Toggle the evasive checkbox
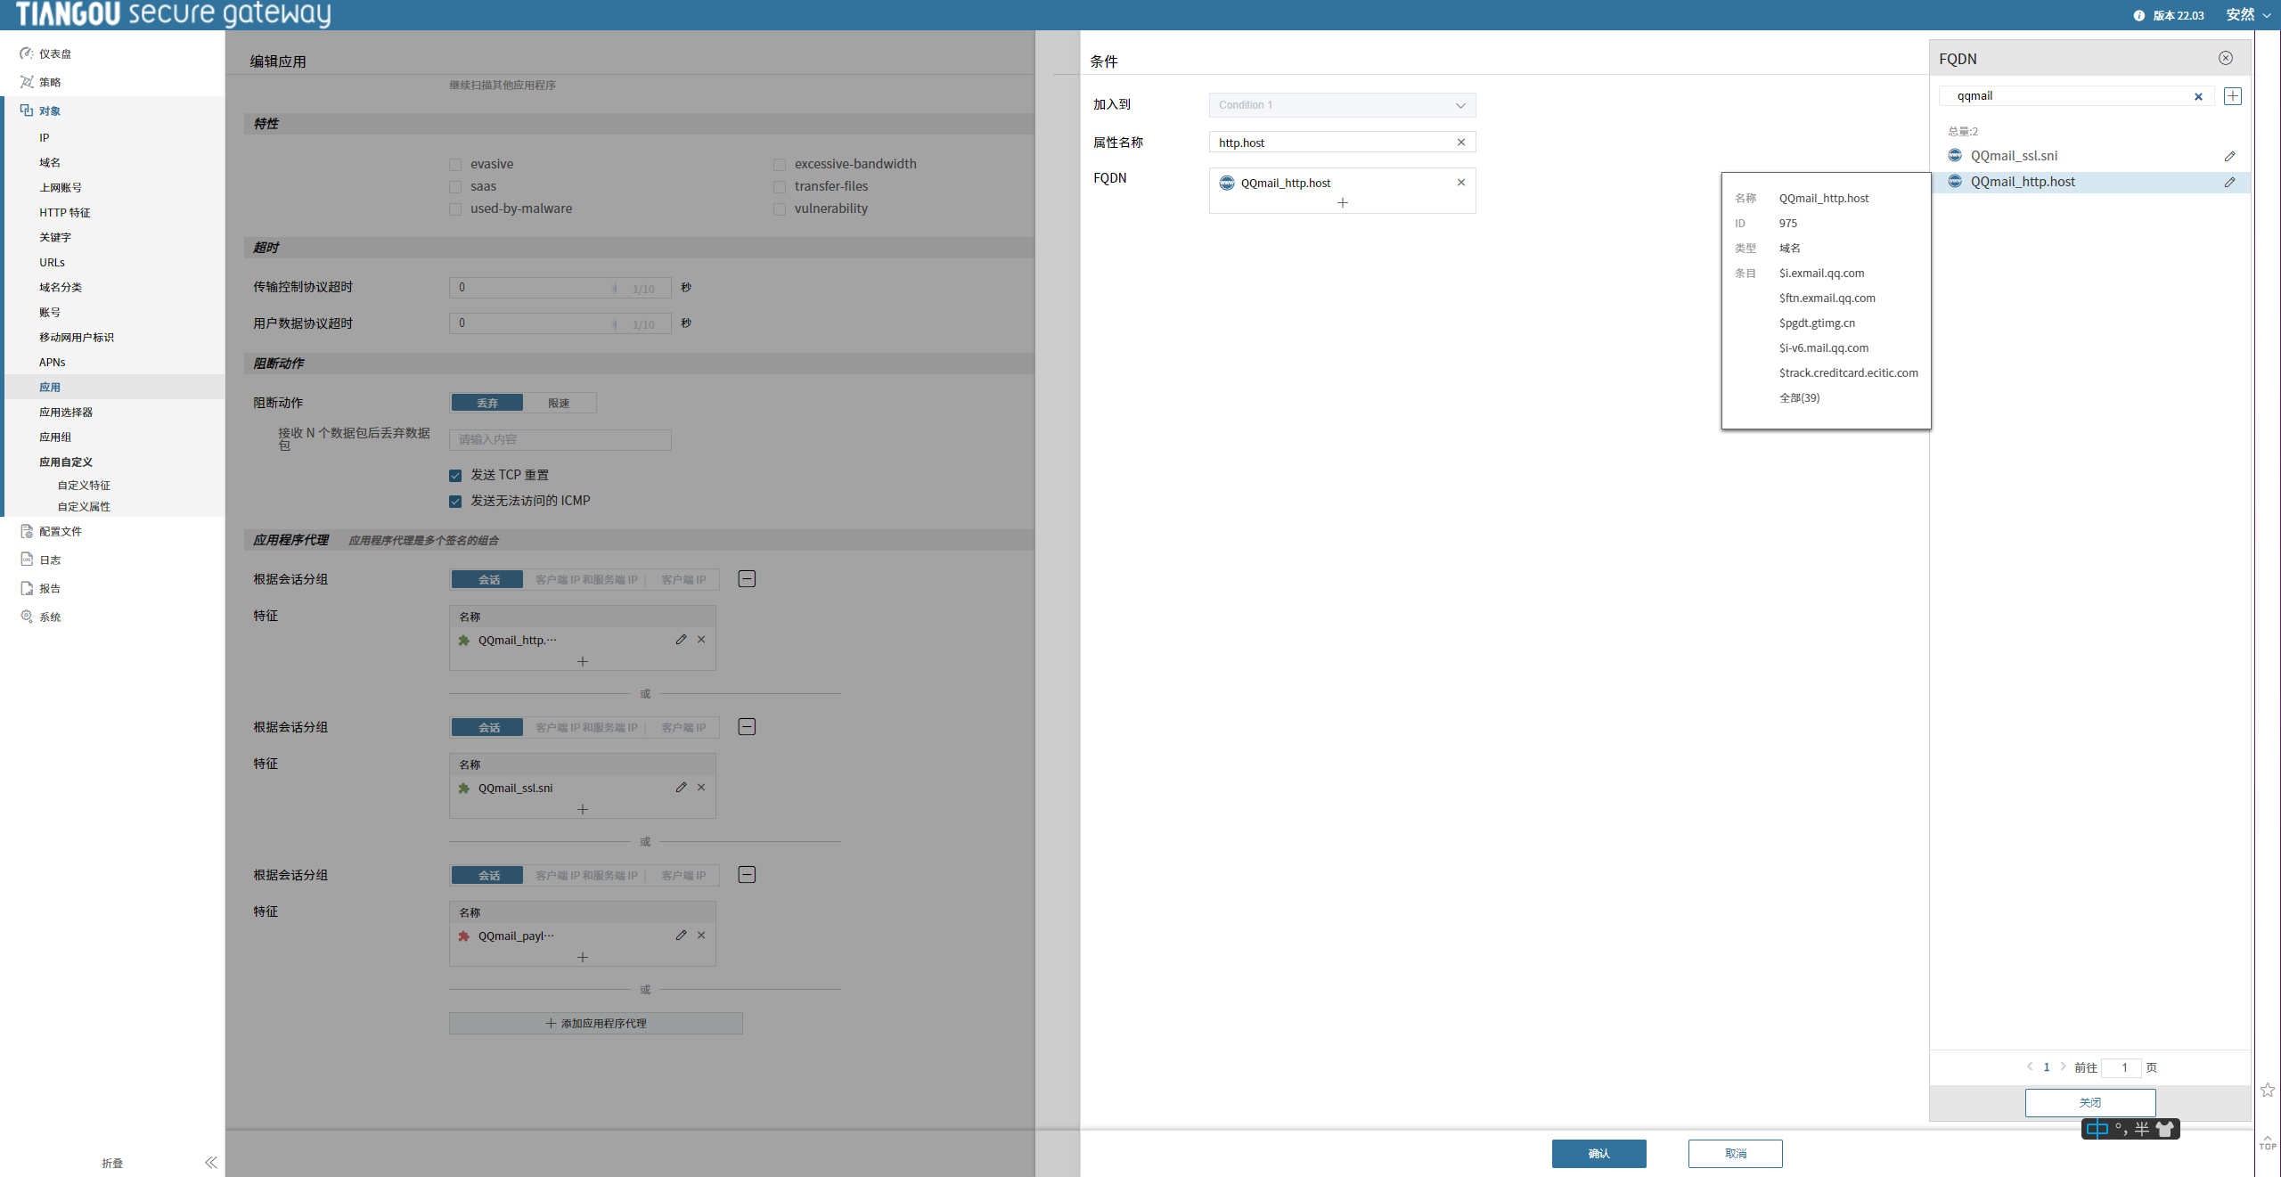The height and width of the screenshot is (1177, 2281). pyautogui.click(x=455, y=165)
